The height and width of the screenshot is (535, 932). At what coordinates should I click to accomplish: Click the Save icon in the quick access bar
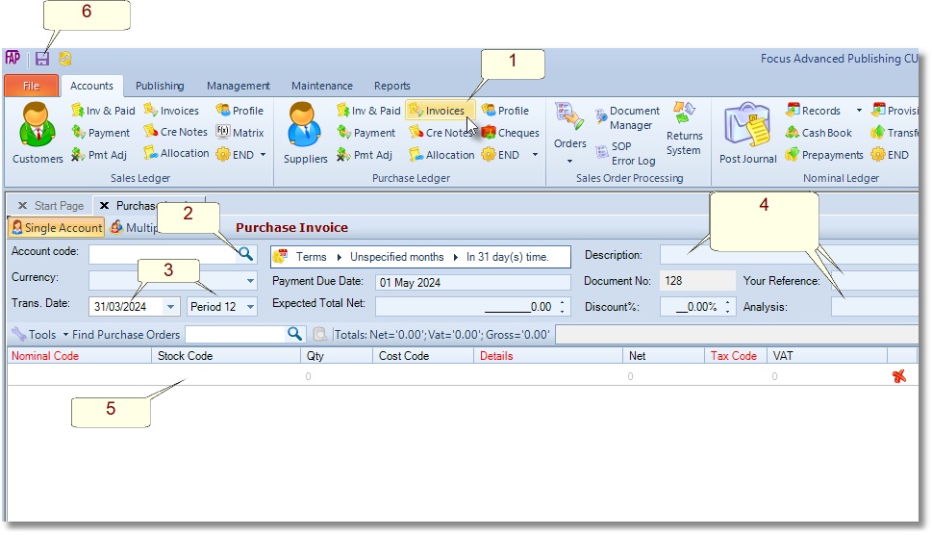click(x=42, y=59)
